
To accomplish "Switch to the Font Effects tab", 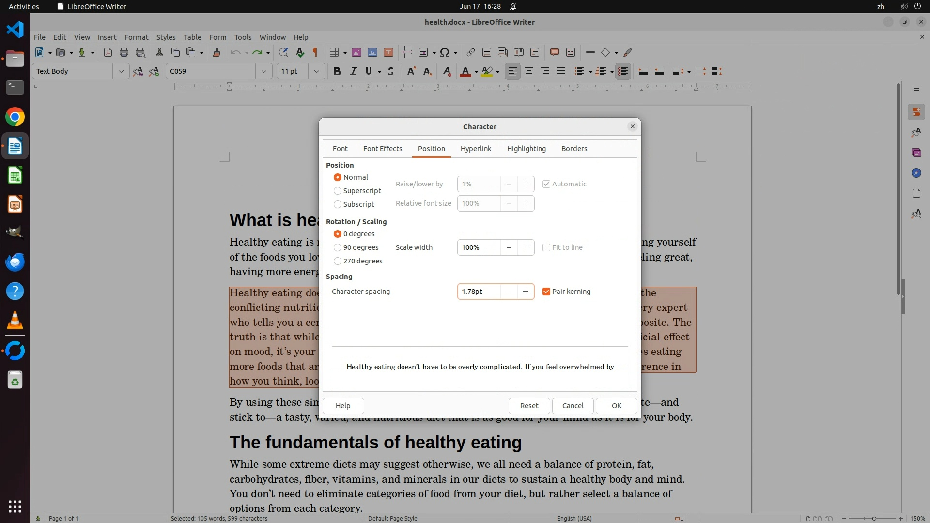I will click(x=382, y=149).
